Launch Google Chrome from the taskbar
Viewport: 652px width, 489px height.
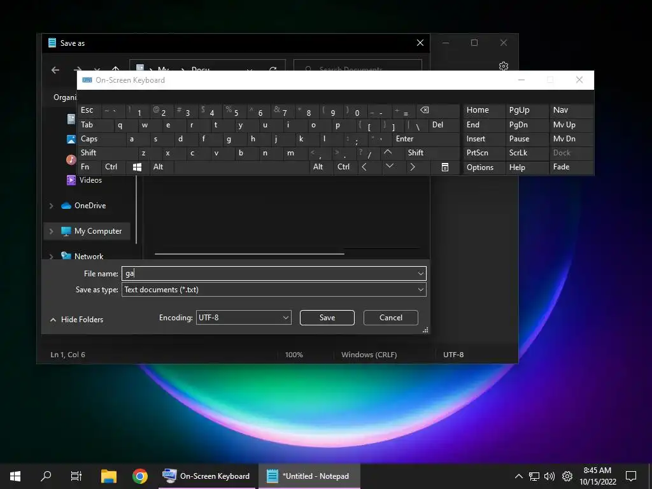(140, 476)
